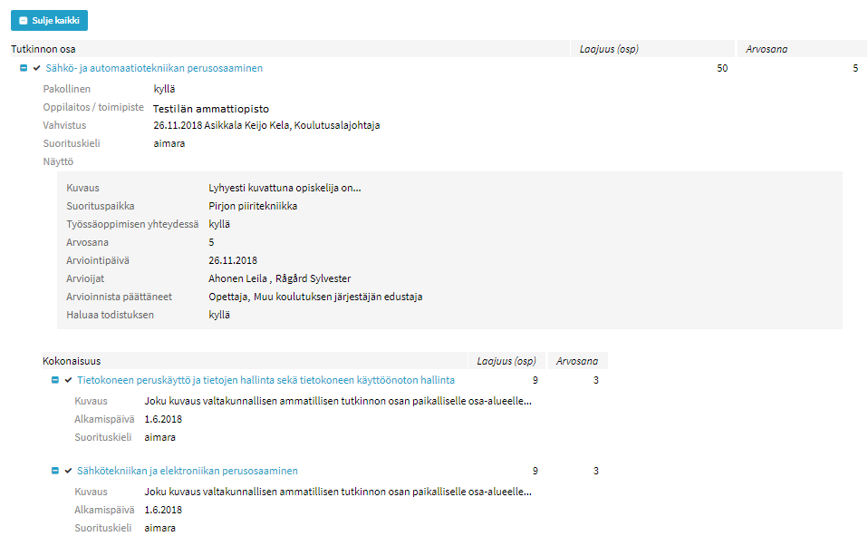Click the Kokonaisuus table header

72,361
